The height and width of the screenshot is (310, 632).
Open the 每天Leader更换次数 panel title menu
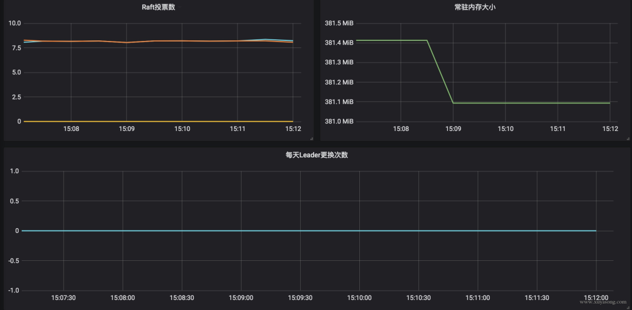click(x=317, y=155)
